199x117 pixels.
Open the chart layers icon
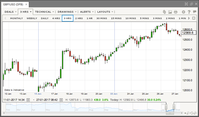click(x=164, y=12)
